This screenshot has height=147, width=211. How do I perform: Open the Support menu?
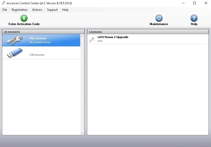(x=52, y=10)
